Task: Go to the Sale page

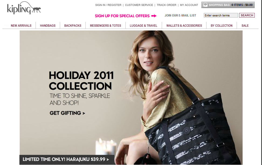Action: pos(245,26)
